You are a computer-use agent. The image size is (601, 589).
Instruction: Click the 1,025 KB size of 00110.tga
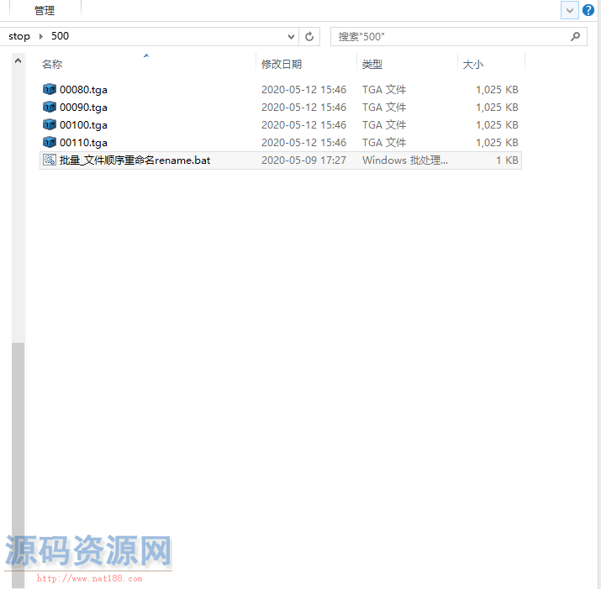(x=497, y=143)
